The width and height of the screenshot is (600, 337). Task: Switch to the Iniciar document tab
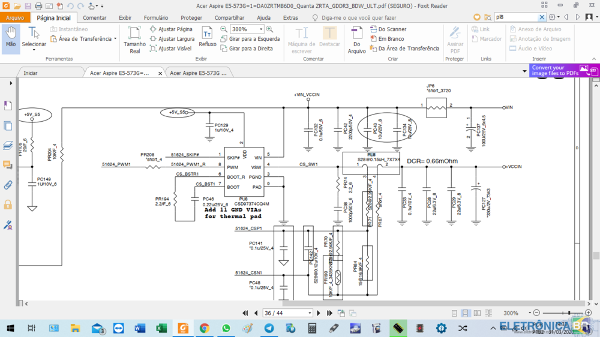coord(31,73)
